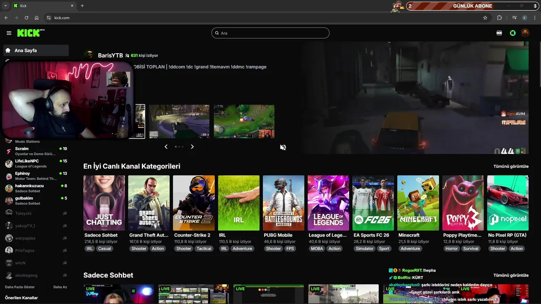Select the Tactical tag under Counter-Strike 2
The width and height of the screenshot is (541, 304).
coord(204,249)
